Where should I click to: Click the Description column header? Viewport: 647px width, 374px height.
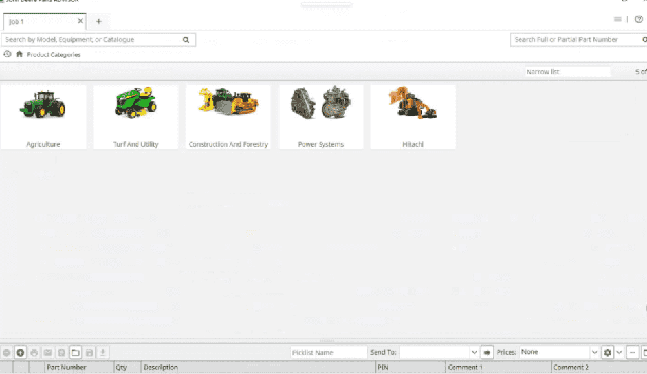click(x=258, y=368)
